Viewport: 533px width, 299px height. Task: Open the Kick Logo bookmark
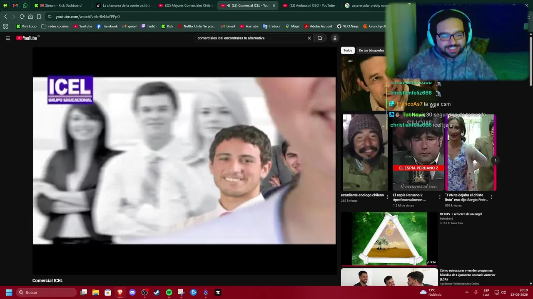26,26
